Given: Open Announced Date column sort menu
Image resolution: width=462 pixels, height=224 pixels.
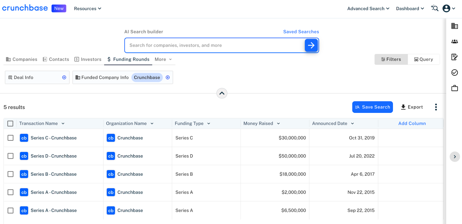Looking at the screenshot, I should pyautogui.click(x=353, y=124).
